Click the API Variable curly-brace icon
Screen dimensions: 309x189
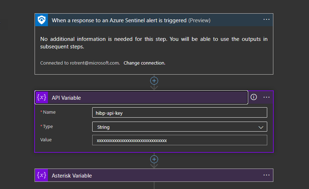pos(41,97)
